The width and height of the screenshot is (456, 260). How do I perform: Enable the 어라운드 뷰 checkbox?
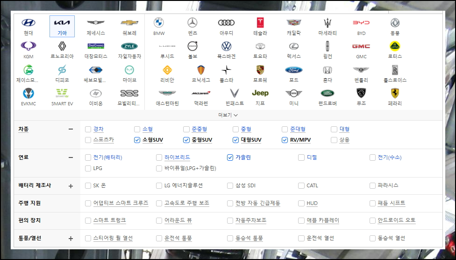159,220
